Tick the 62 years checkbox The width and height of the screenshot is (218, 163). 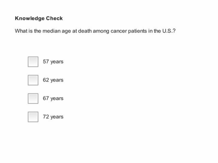tap(33, 80)
